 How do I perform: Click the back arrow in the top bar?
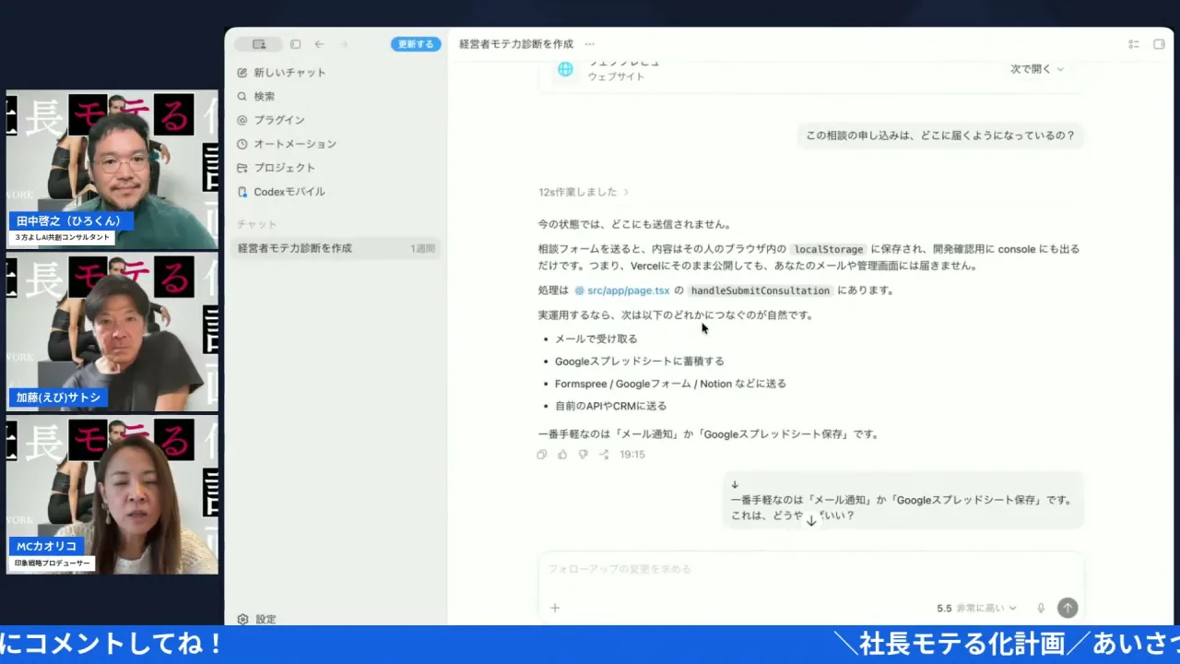[319, 44]
